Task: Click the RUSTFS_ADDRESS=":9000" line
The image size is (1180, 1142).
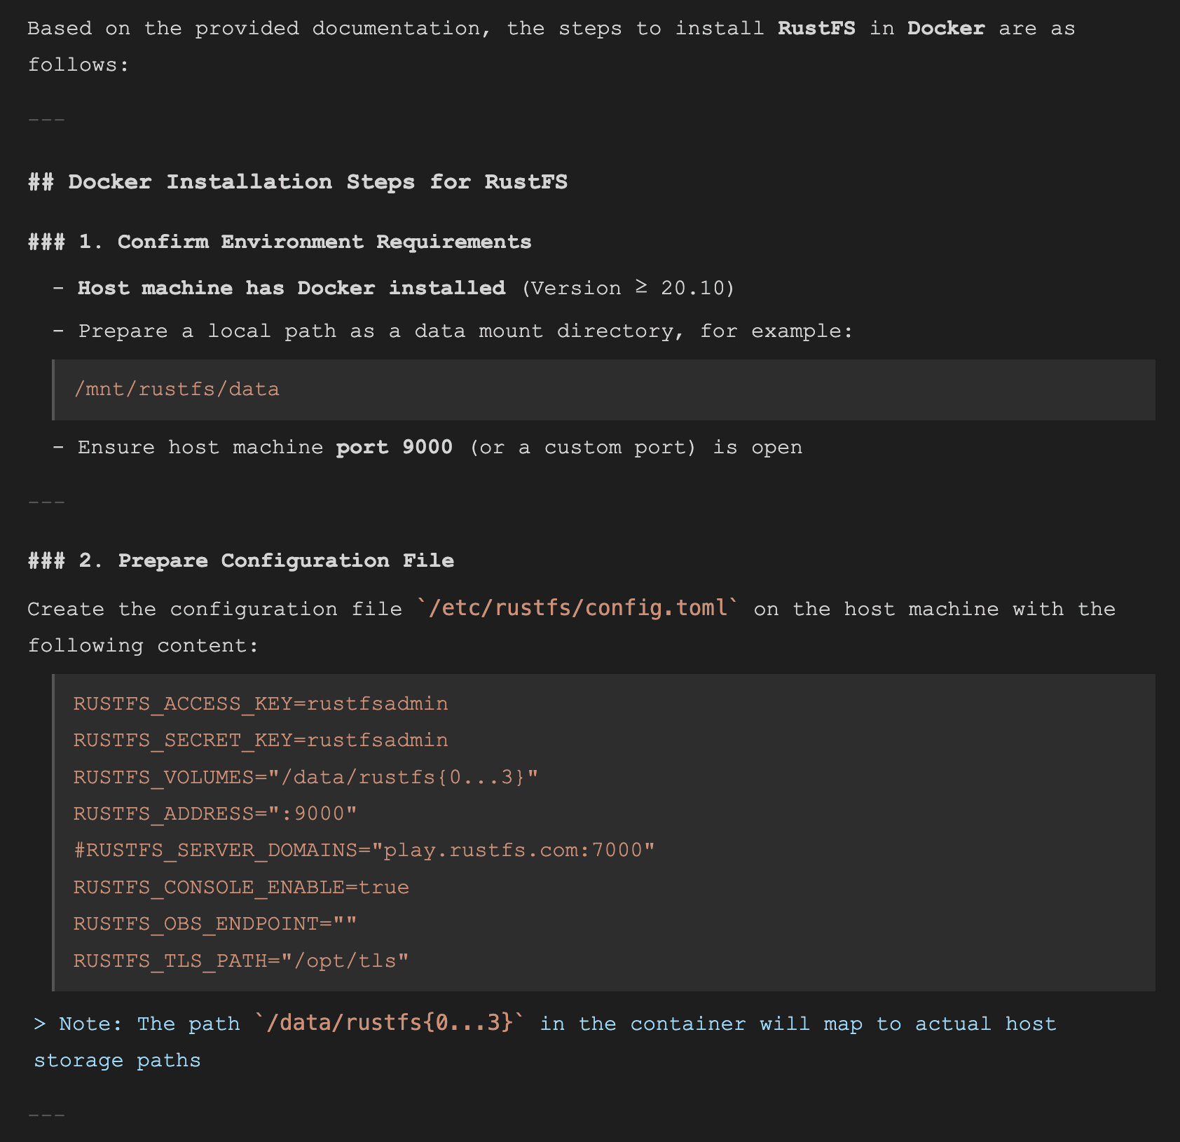Action: 214,813
